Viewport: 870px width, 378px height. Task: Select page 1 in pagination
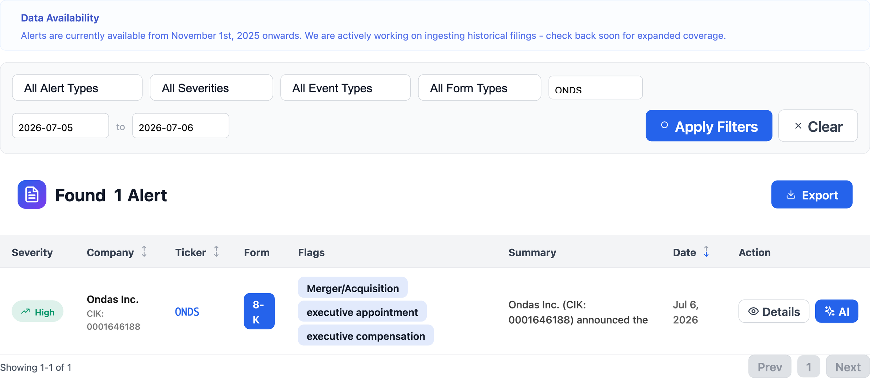pos(808,367)
